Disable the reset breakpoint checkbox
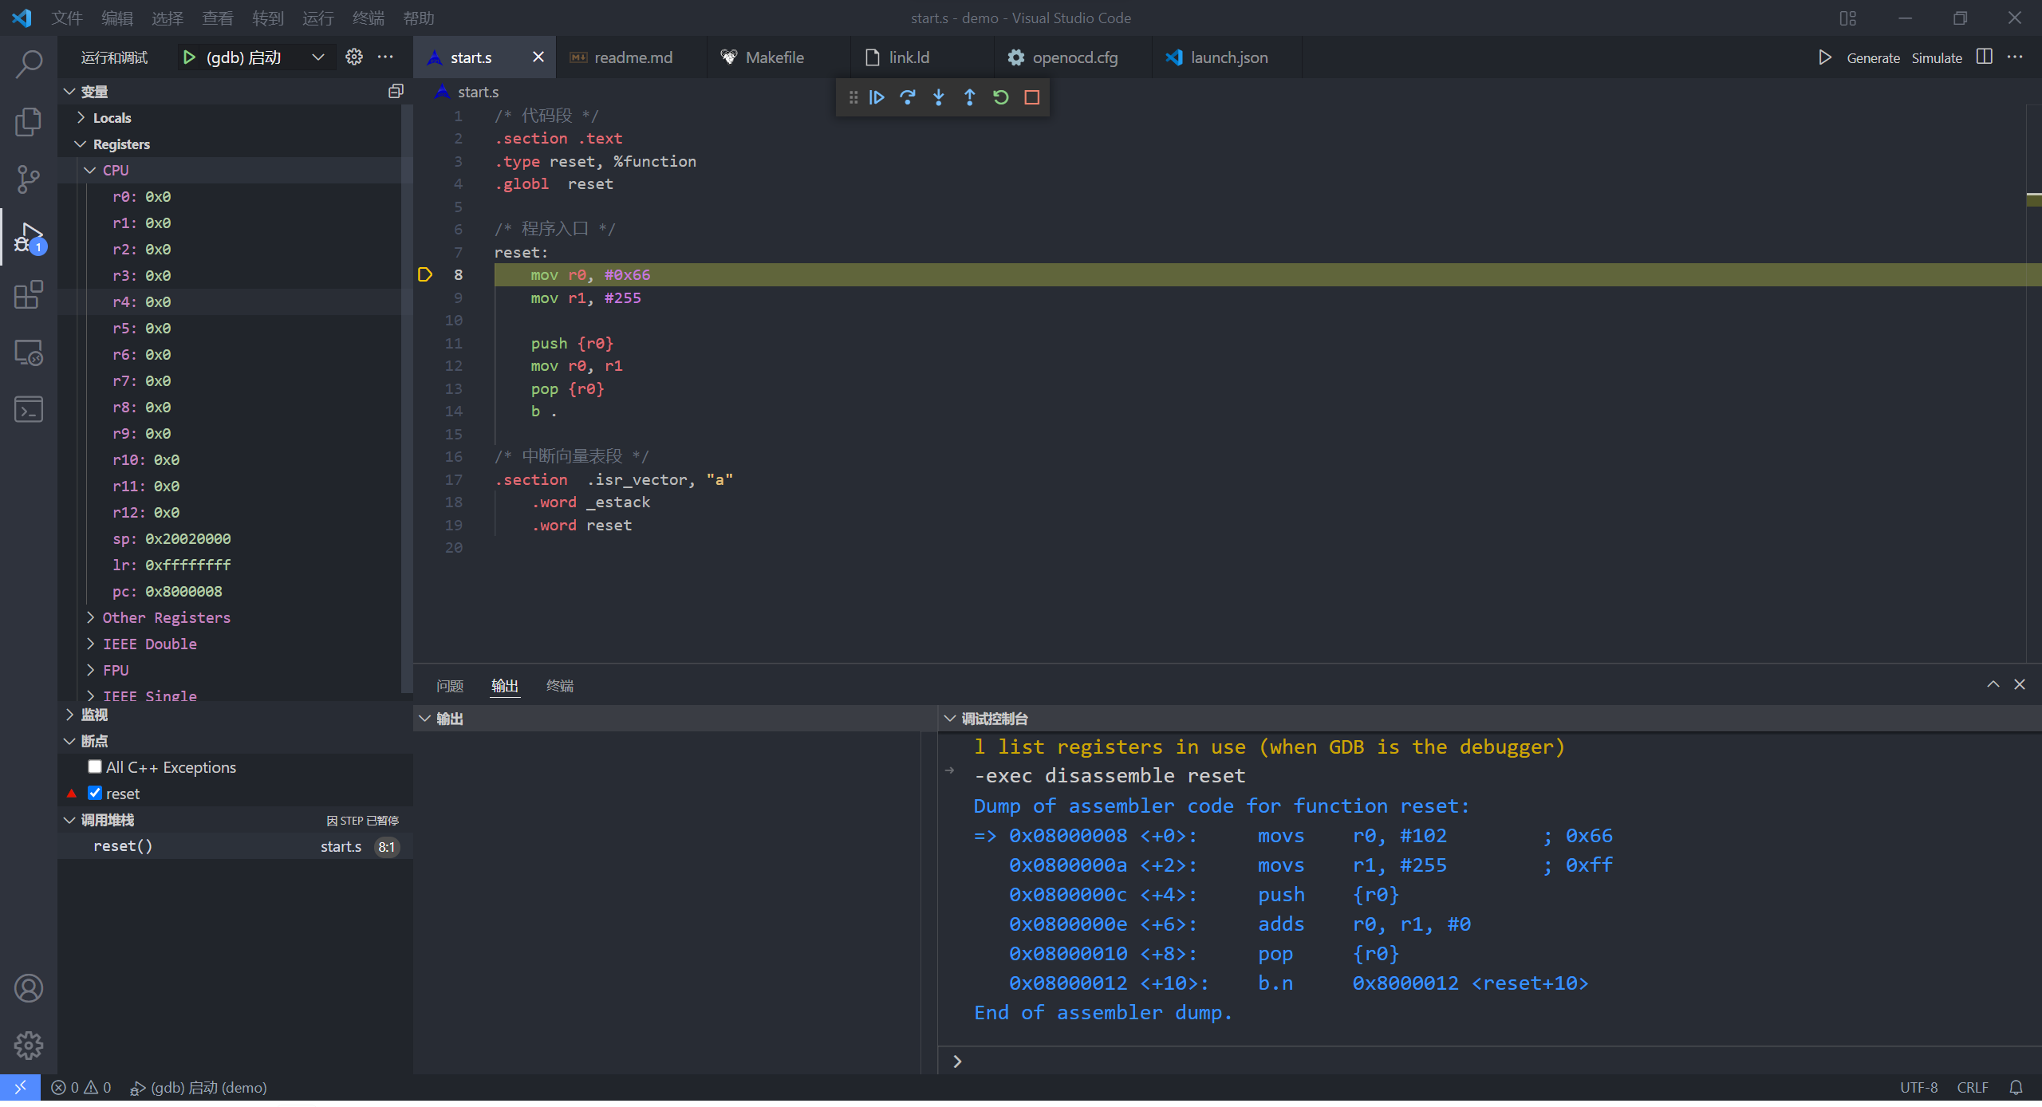This screenshot has height=1107, width=2042. (x=95, y=794)
